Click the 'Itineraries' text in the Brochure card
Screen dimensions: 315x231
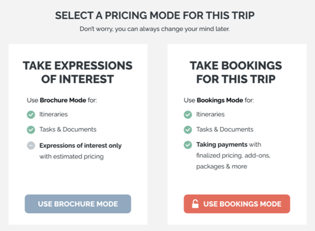[53, 114]
